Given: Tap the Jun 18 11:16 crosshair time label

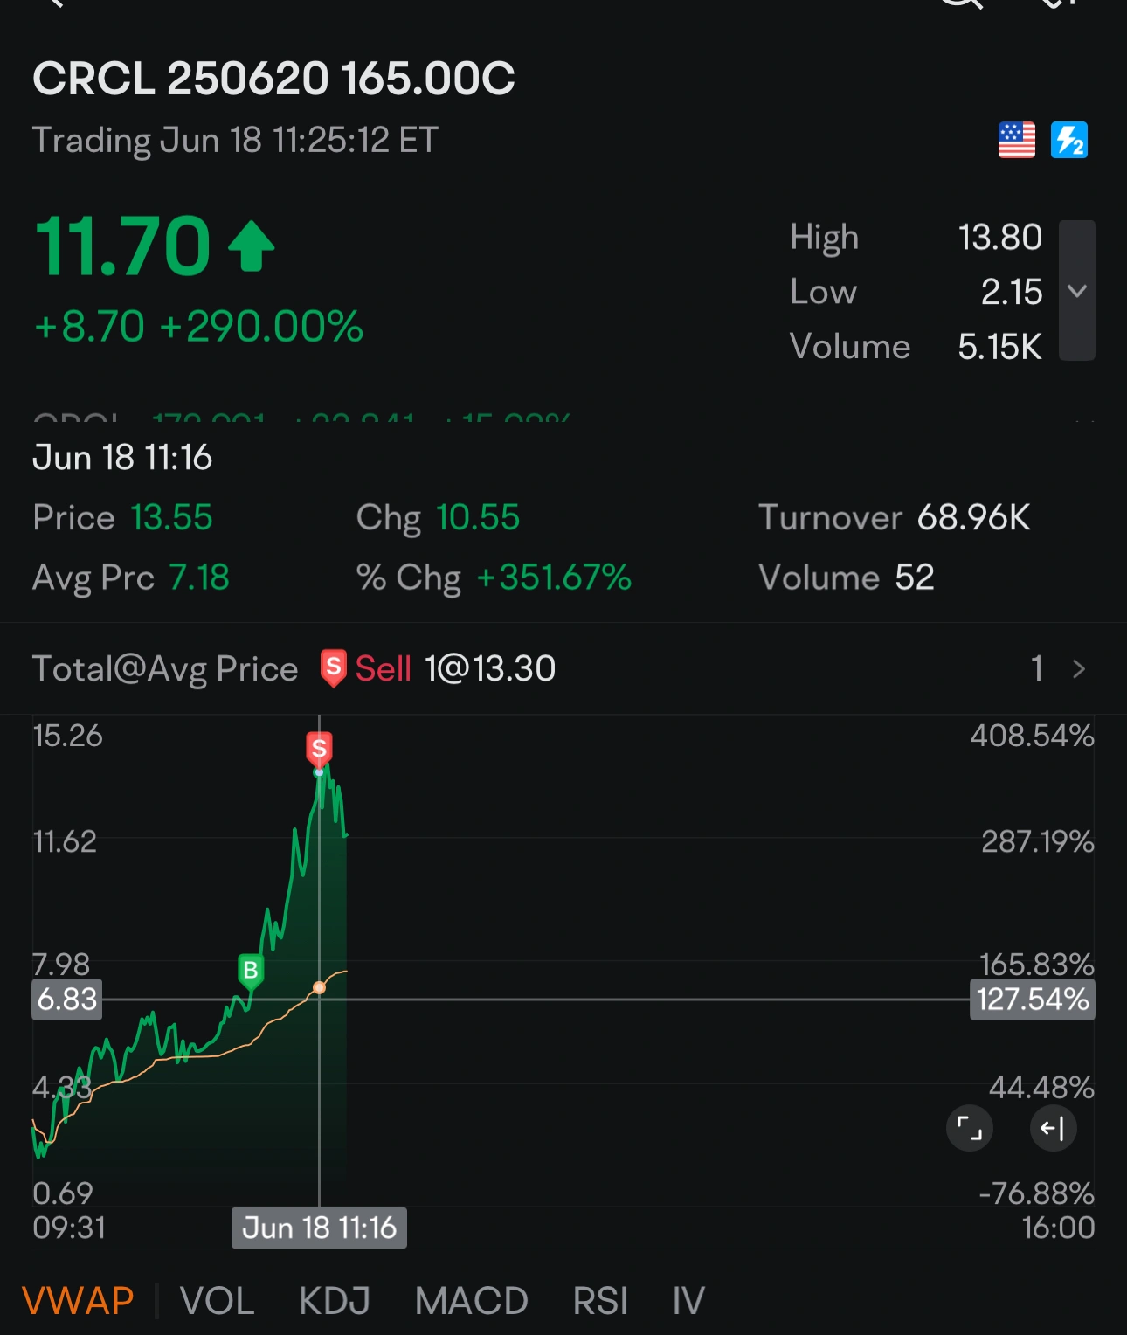Looking at the screenshot, I should (319, 1228).
